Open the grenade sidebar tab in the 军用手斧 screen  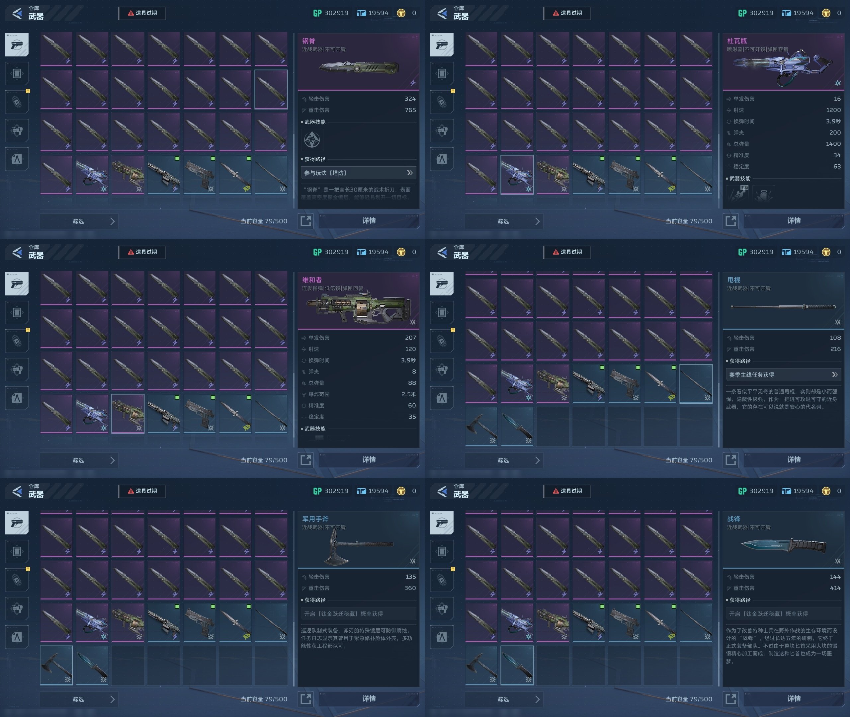(17, 580)
